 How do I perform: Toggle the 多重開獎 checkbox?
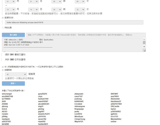3,70
